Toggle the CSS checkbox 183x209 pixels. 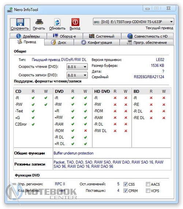(x=125, y=184)
